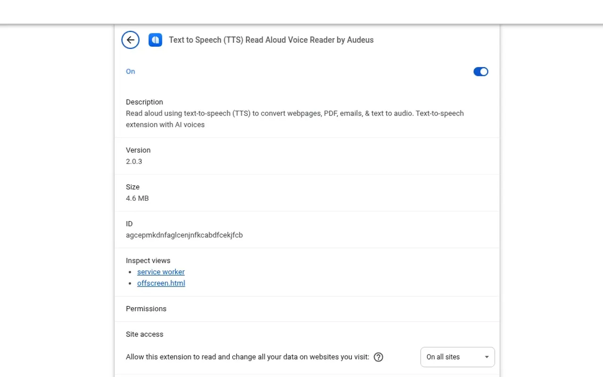Screen dimensions: 603x377
Task: Turn off the extension toggle switch
Action: (481, 72)
